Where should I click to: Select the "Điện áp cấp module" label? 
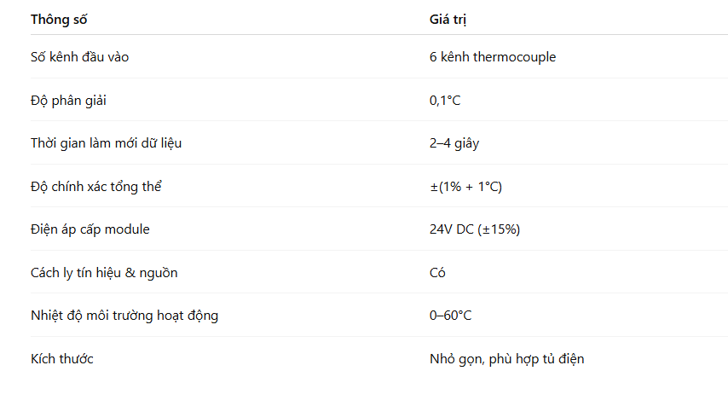tap(90, 229)
